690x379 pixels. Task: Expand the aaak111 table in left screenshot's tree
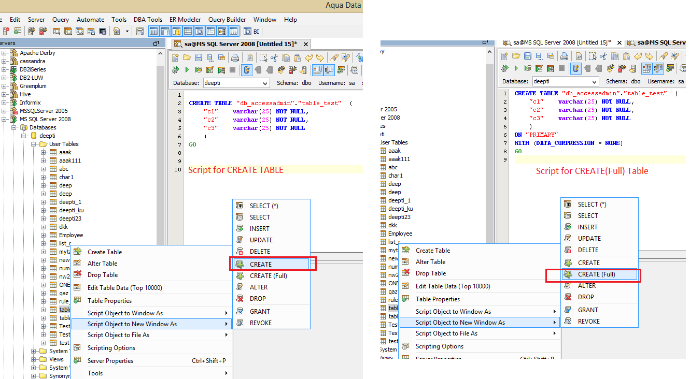44,161
